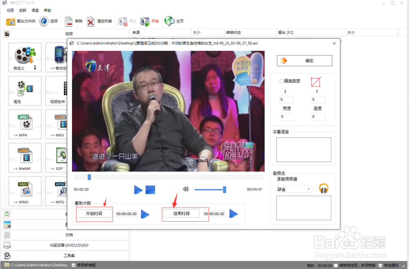Viewport: 409px width, 269px height.
Task: Expand the audio category with music icon
Action: [35, 214]
